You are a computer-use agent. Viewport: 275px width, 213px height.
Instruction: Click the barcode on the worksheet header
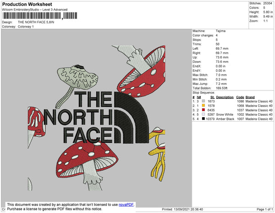[x=40, y=16]
